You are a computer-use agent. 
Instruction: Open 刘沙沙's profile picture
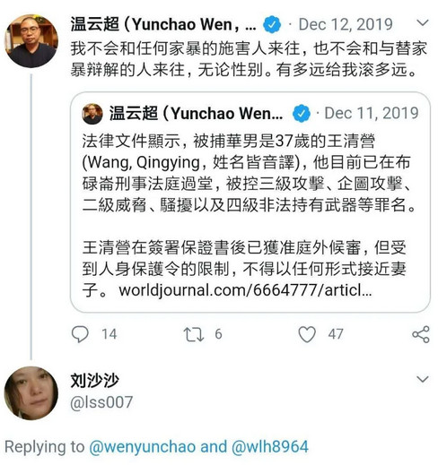[x=31, y=393]
